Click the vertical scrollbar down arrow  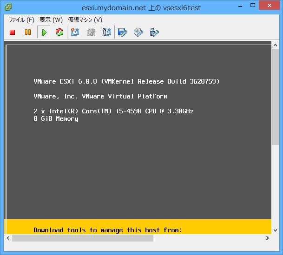point(275,230)
